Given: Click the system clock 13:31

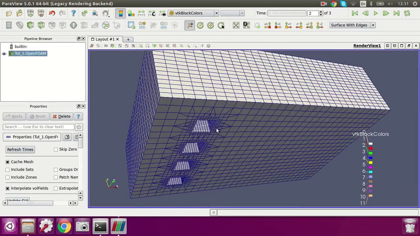Looking at the screenshot, I should [x=403, y=4].
